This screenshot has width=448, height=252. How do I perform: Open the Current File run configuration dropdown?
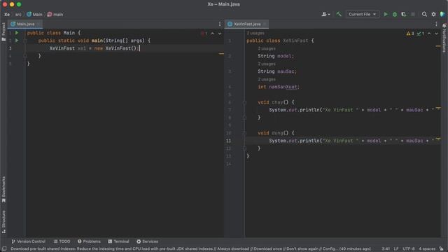[362, 14]
